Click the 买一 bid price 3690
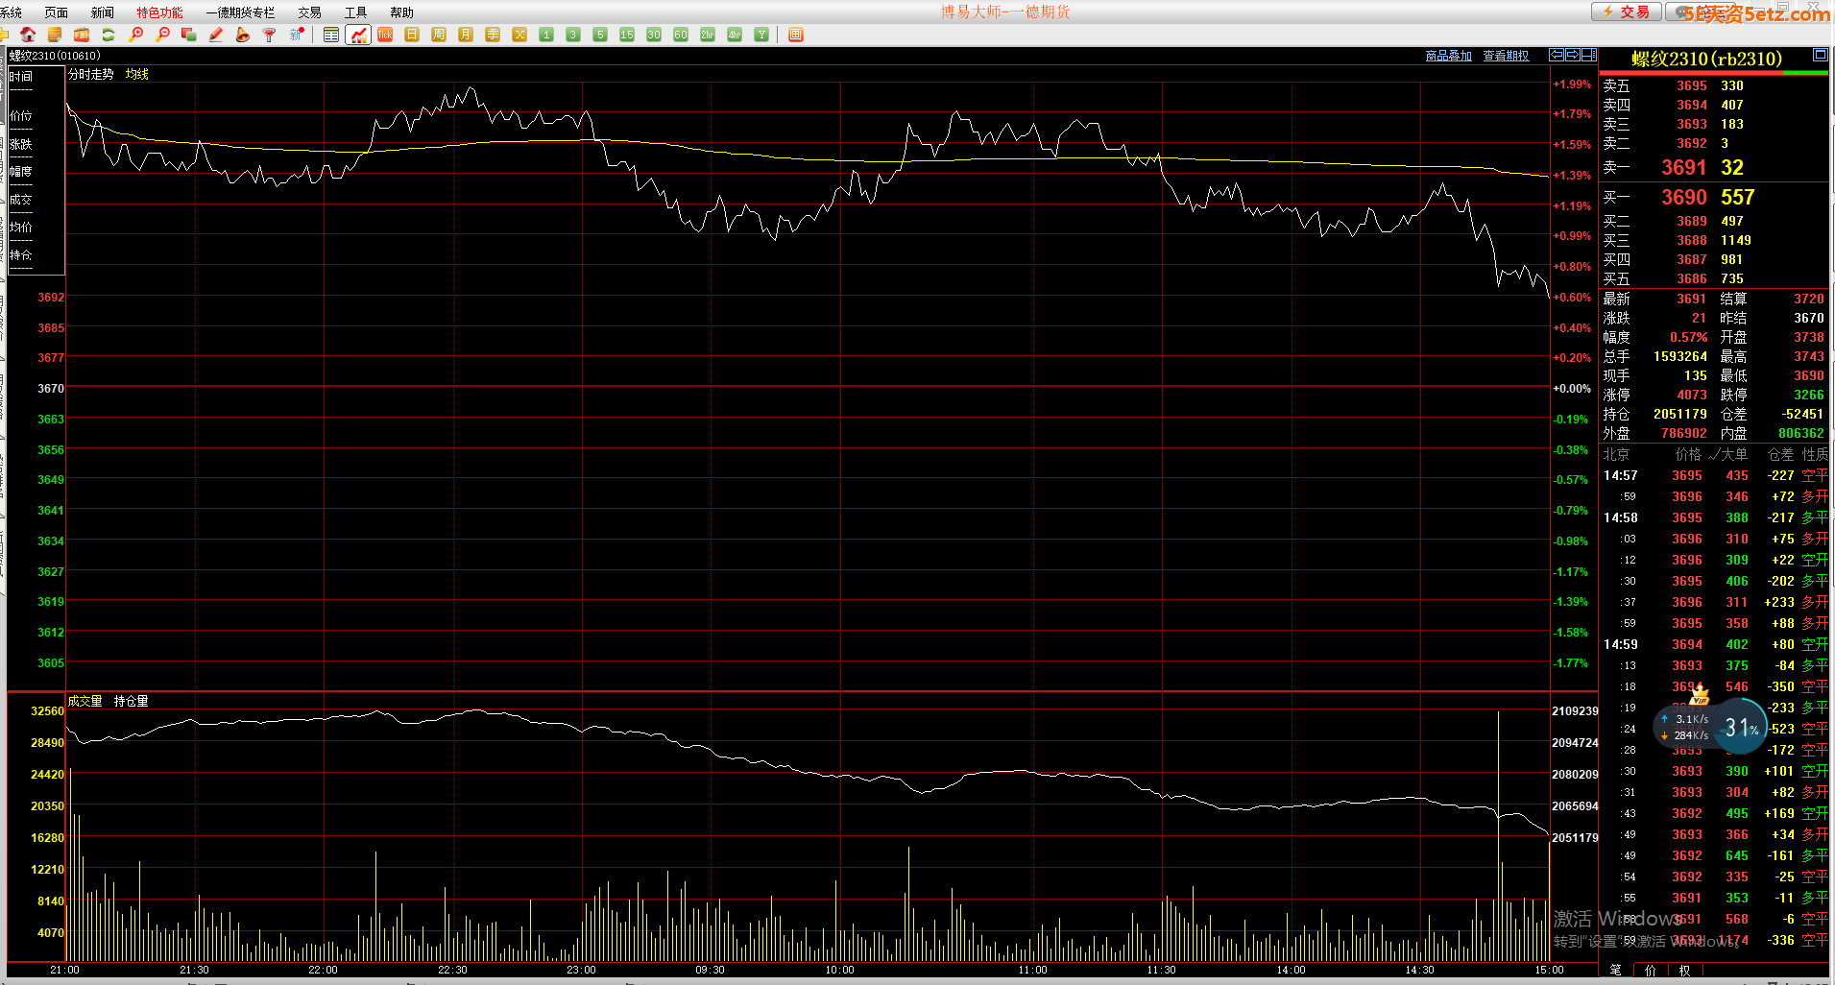 1684,197
